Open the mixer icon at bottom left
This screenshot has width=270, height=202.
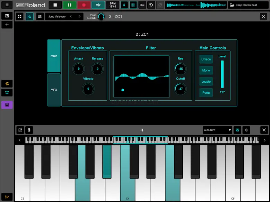(x=7, y=196)
